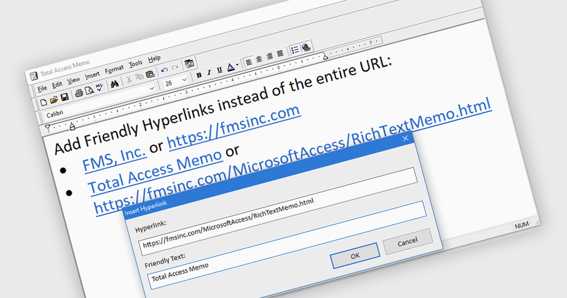Paste from clipboard with the Paste icon

pyautogui.click(x=150, y=74)
